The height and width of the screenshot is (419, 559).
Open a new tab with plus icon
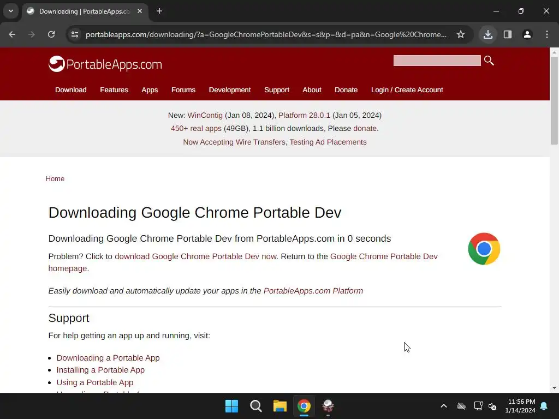(159, 11)
